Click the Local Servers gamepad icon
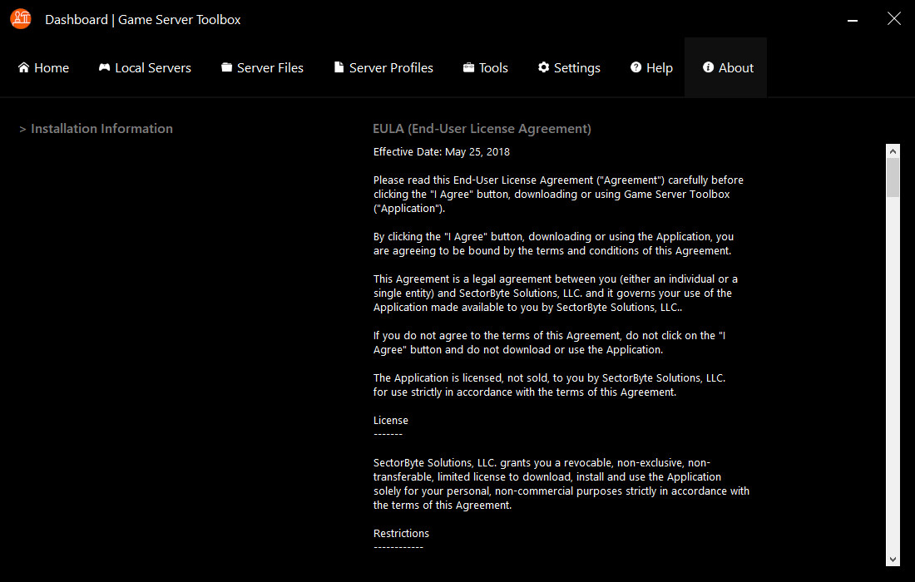 104,67
